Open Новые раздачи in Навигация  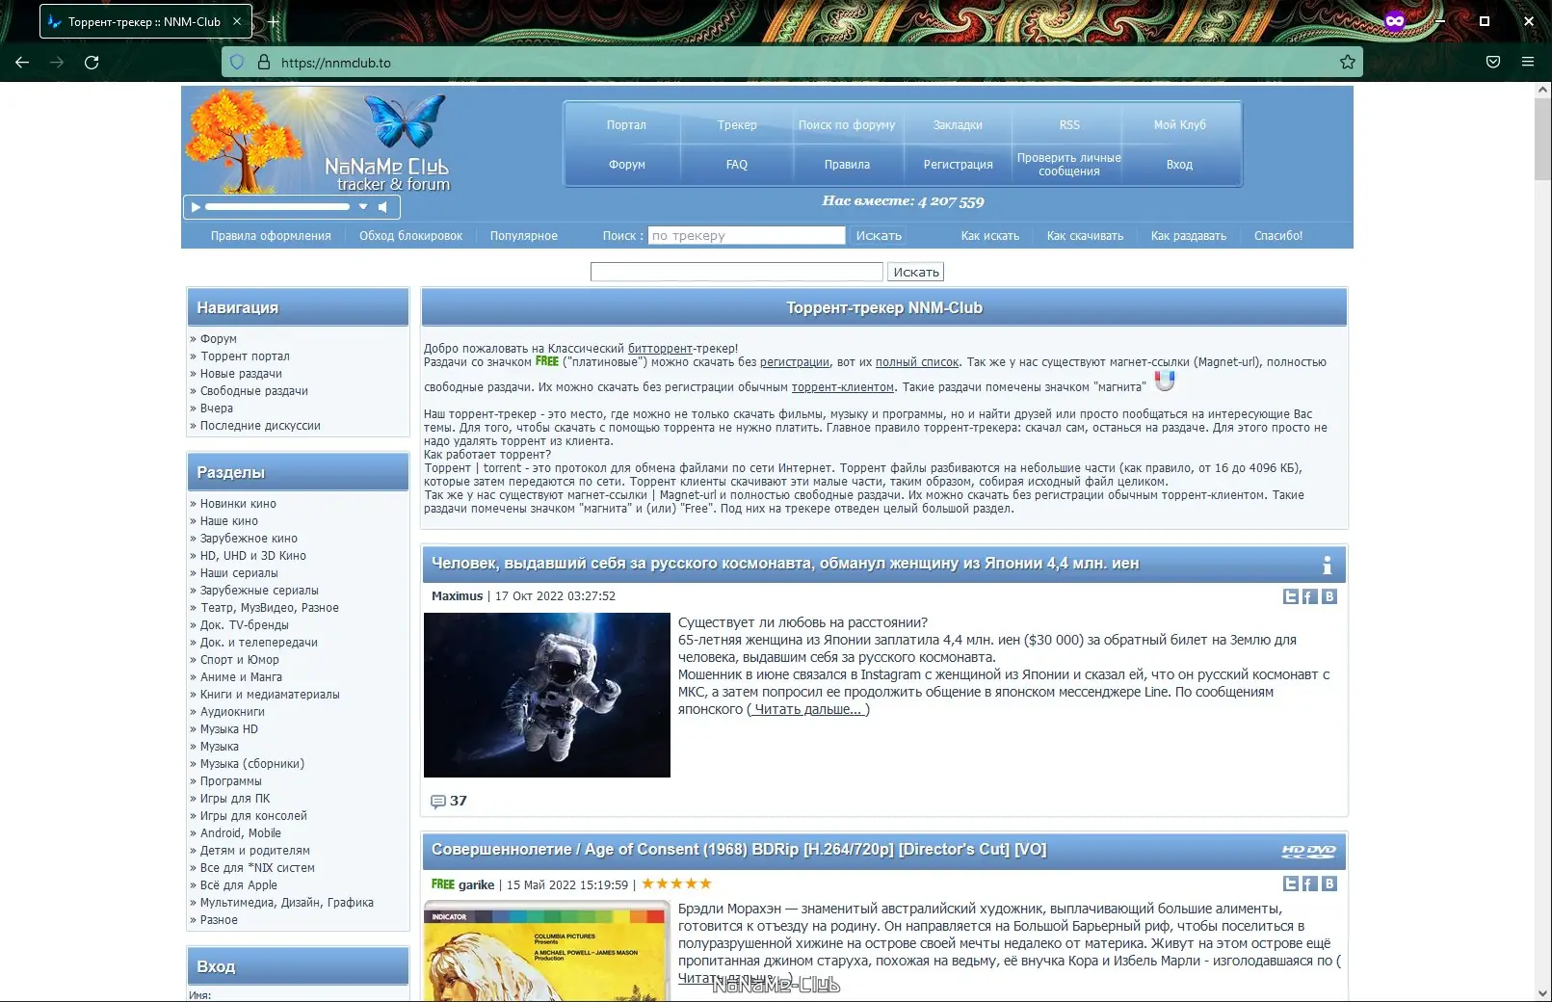[241, 374]
